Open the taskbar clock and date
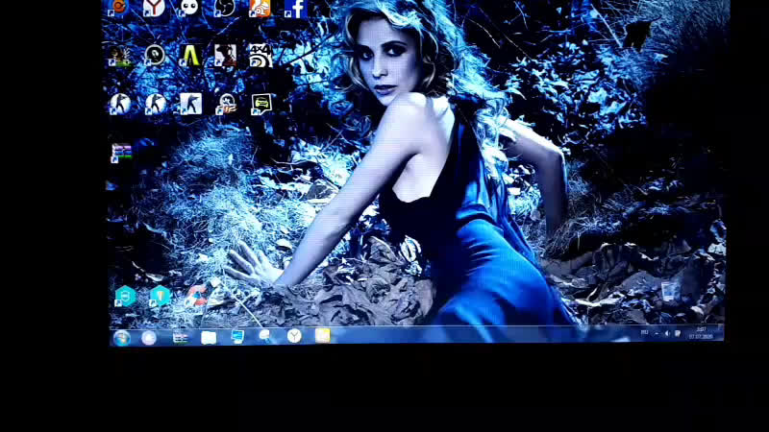 [701, 333]
